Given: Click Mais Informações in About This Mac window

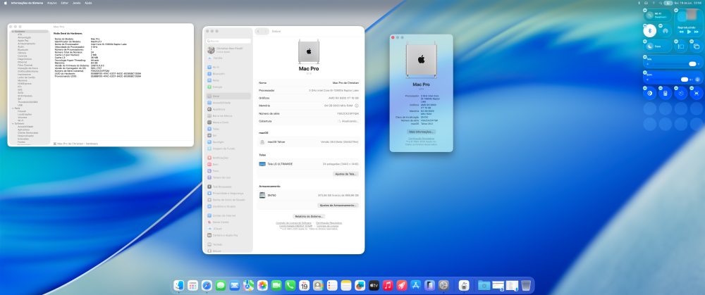Looking at the screenshot, I should (422, 132).
